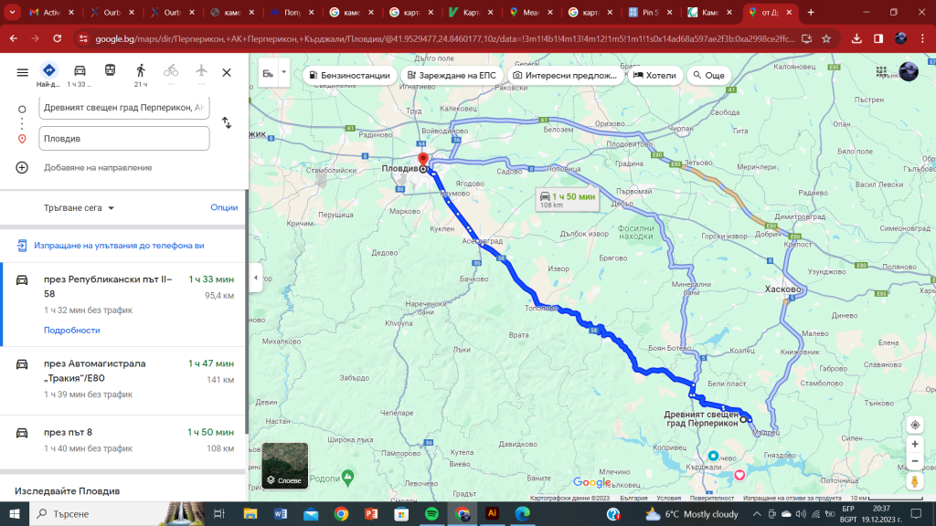Show my current location on map
The height and width of the screenshot is (526, 936).
click(914, 426)
